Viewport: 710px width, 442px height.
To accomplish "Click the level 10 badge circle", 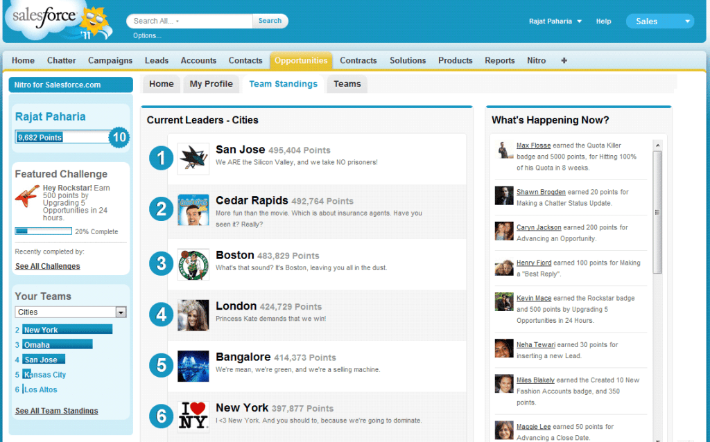I will pyautogui.click(x=119, y=137).
